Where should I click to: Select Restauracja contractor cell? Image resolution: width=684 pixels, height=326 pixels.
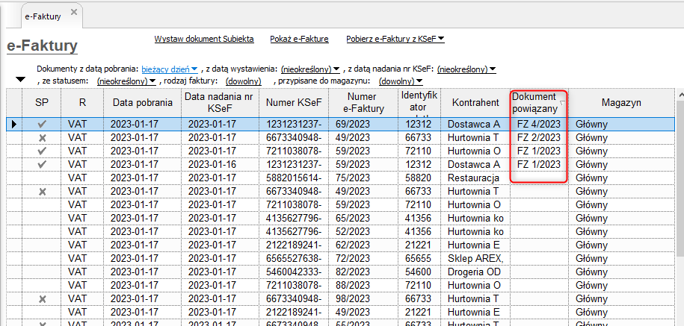[475, 178]
